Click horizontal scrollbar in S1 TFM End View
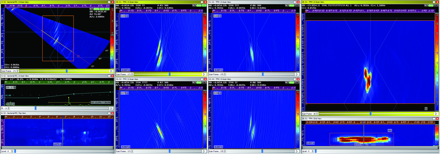The width and height of the screenshot is (440, 154). coord(370,147)
